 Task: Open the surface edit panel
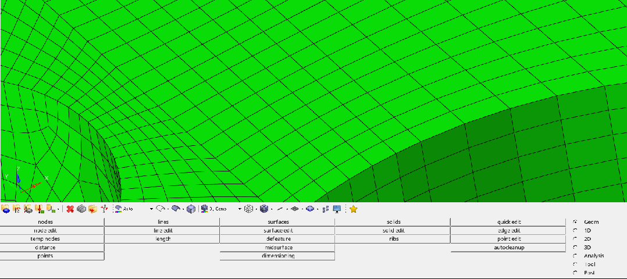tap(277, 231)
